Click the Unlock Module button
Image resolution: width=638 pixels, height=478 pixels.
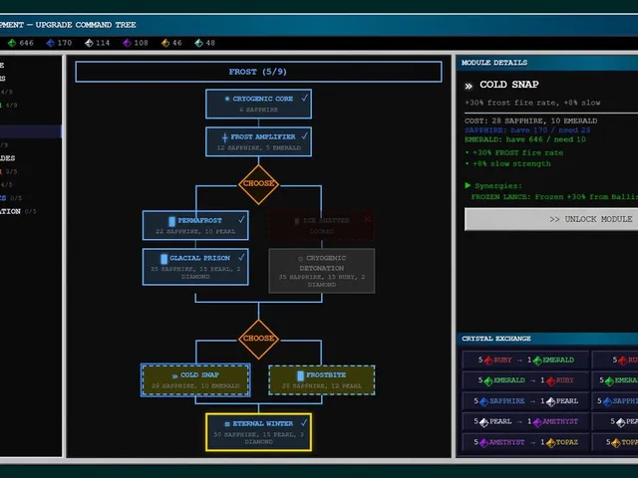551,219
